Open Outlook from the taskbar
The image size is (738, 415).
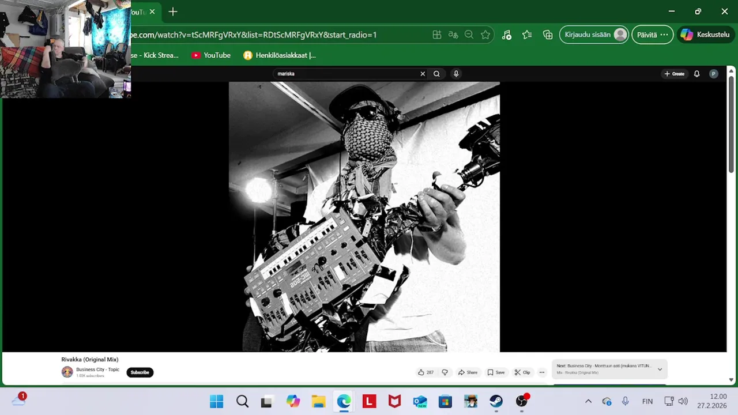420,401
